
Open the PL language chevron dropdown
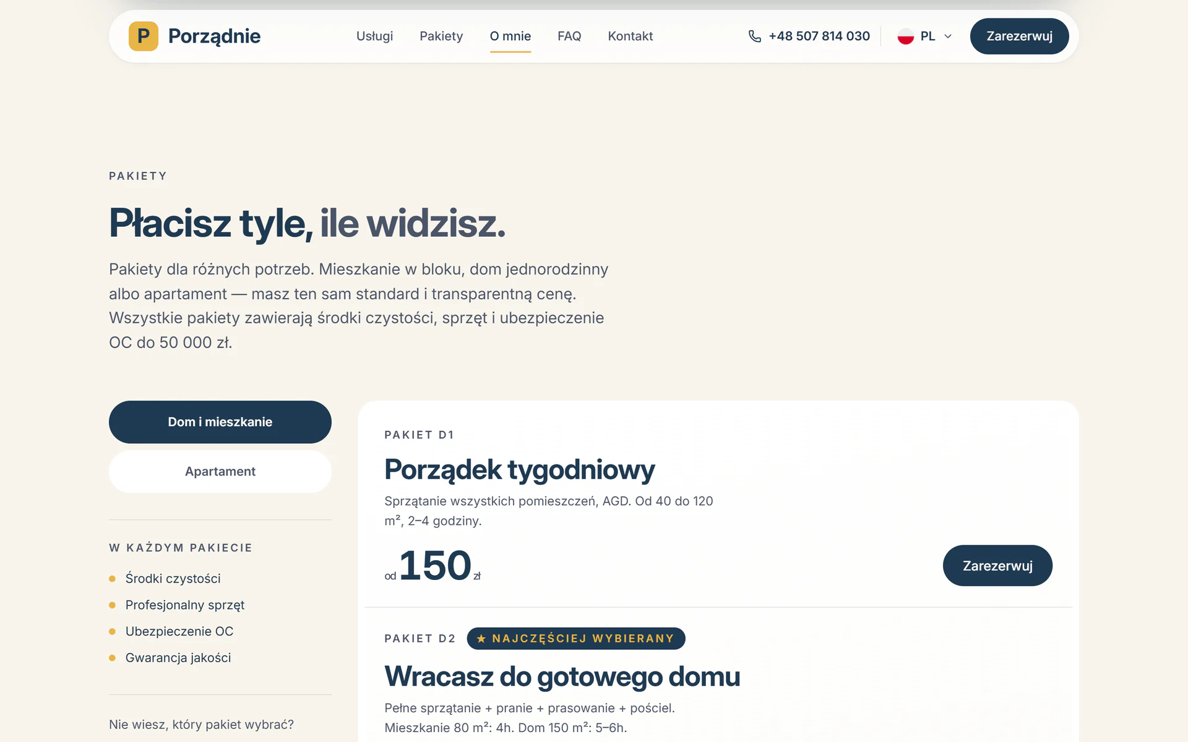click(948, 36)
